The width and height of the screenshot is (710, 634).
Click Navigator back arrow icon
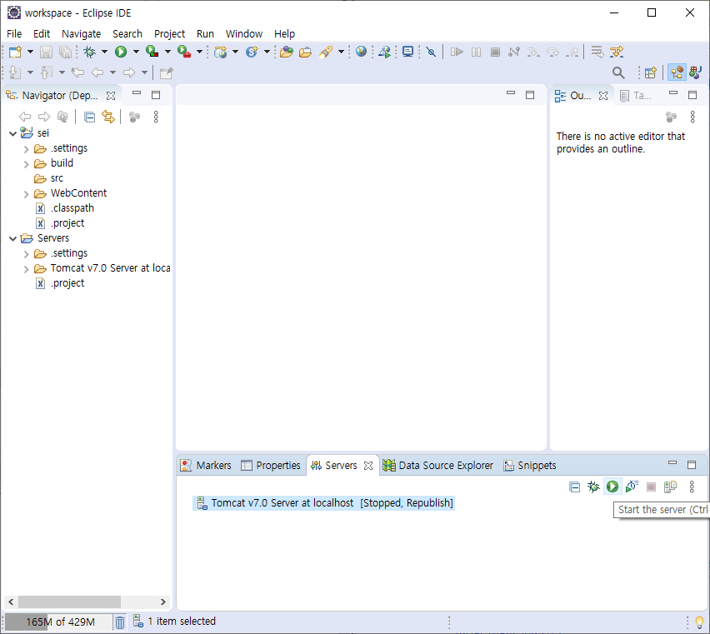25,117
